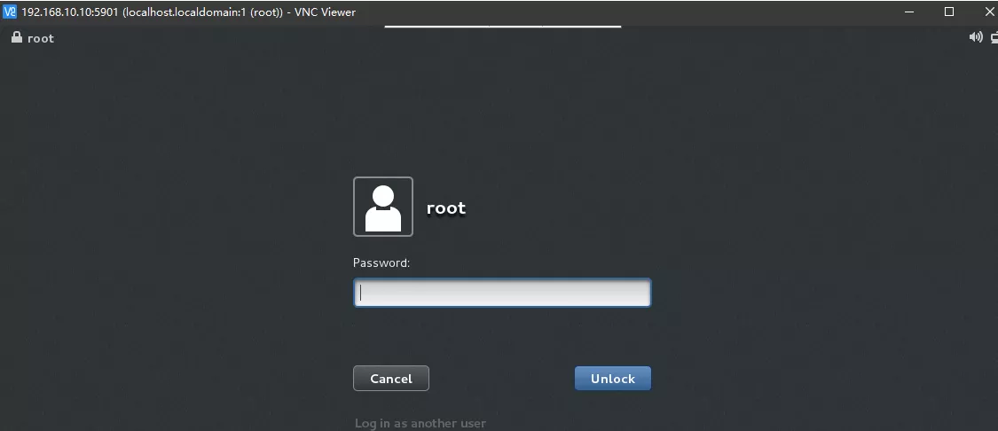Image resolution: width=998 pixels, height=431 pixels.
Task: Focus the Password input field
Action: click(502, 294)
